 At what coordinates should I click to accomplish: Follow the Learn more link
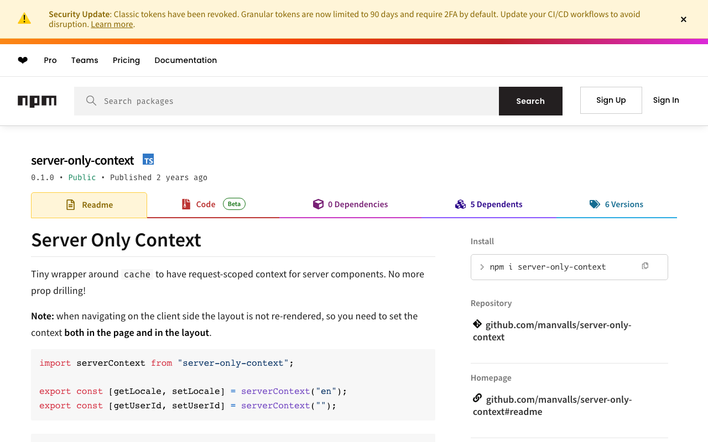(x=112, y=24)
